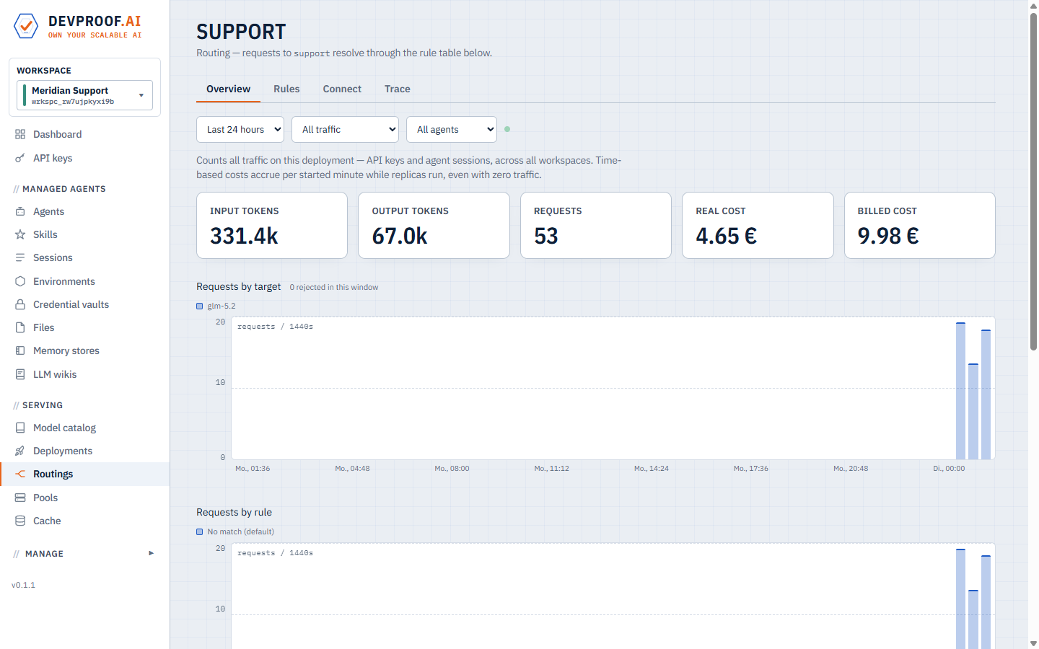Click the Input Tokens 331.4k card

(272, 225)
